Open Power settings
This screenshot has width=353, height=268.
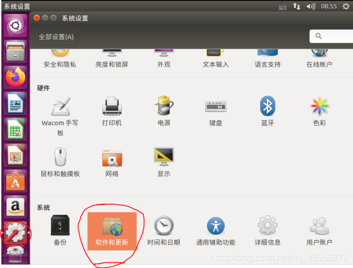coord(164,111)
